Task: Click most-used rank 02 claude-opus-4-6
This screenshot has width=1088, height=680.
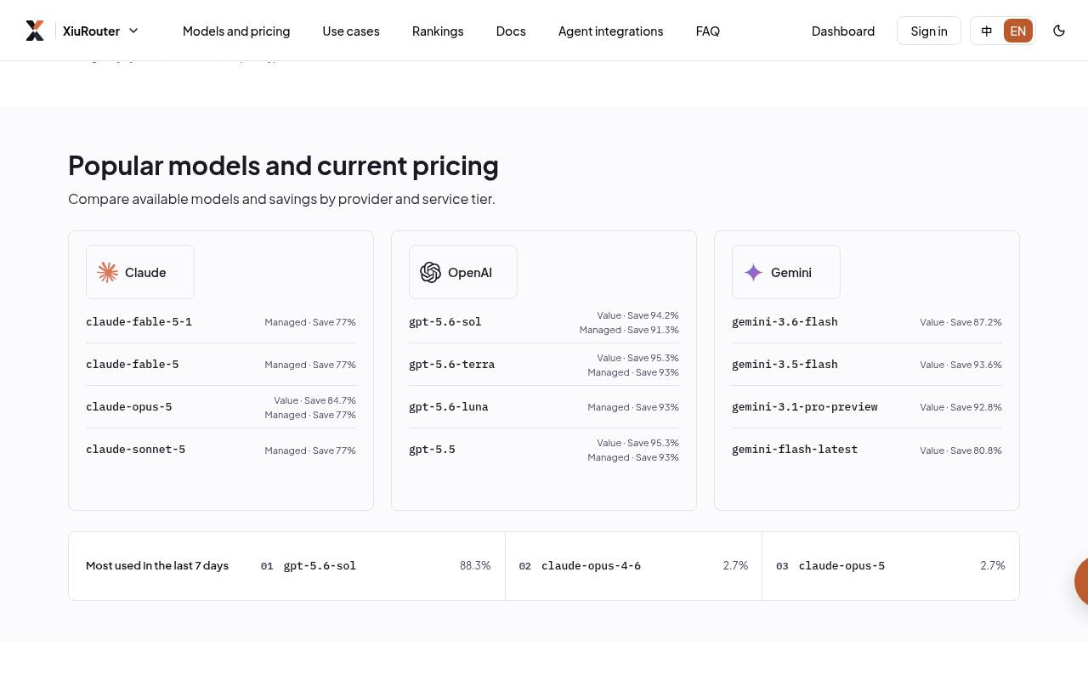Action: tap(633, 566)
